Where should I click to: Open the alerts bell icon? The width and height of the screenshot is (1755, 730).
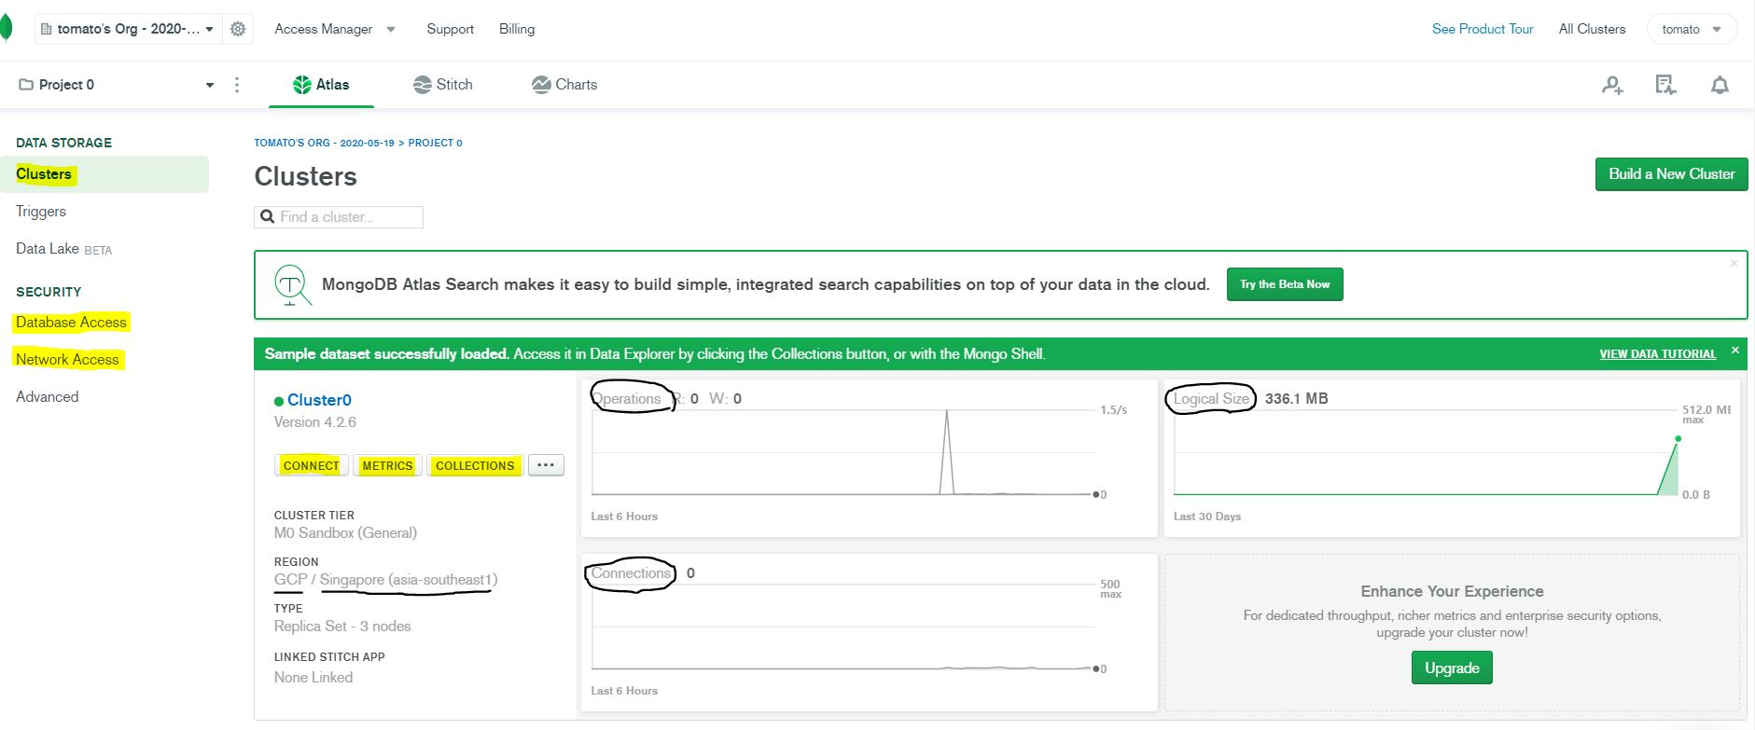pyautogui.click(x=1720, y=85)
